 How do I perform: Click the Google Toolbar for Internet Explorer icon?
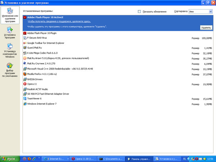[25, 43]
